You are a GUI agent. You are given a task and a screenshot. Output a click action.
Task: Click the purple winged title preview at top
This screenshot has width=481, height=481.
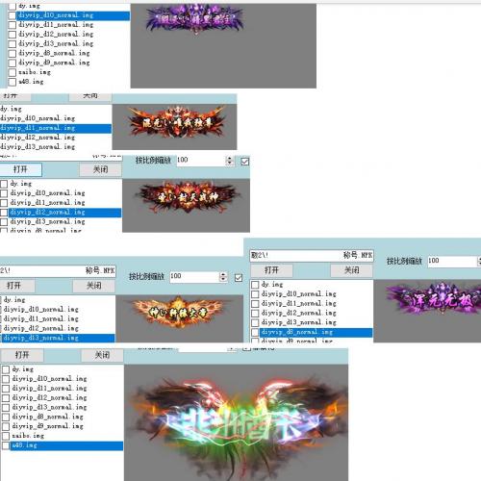[x=194, y=19]
